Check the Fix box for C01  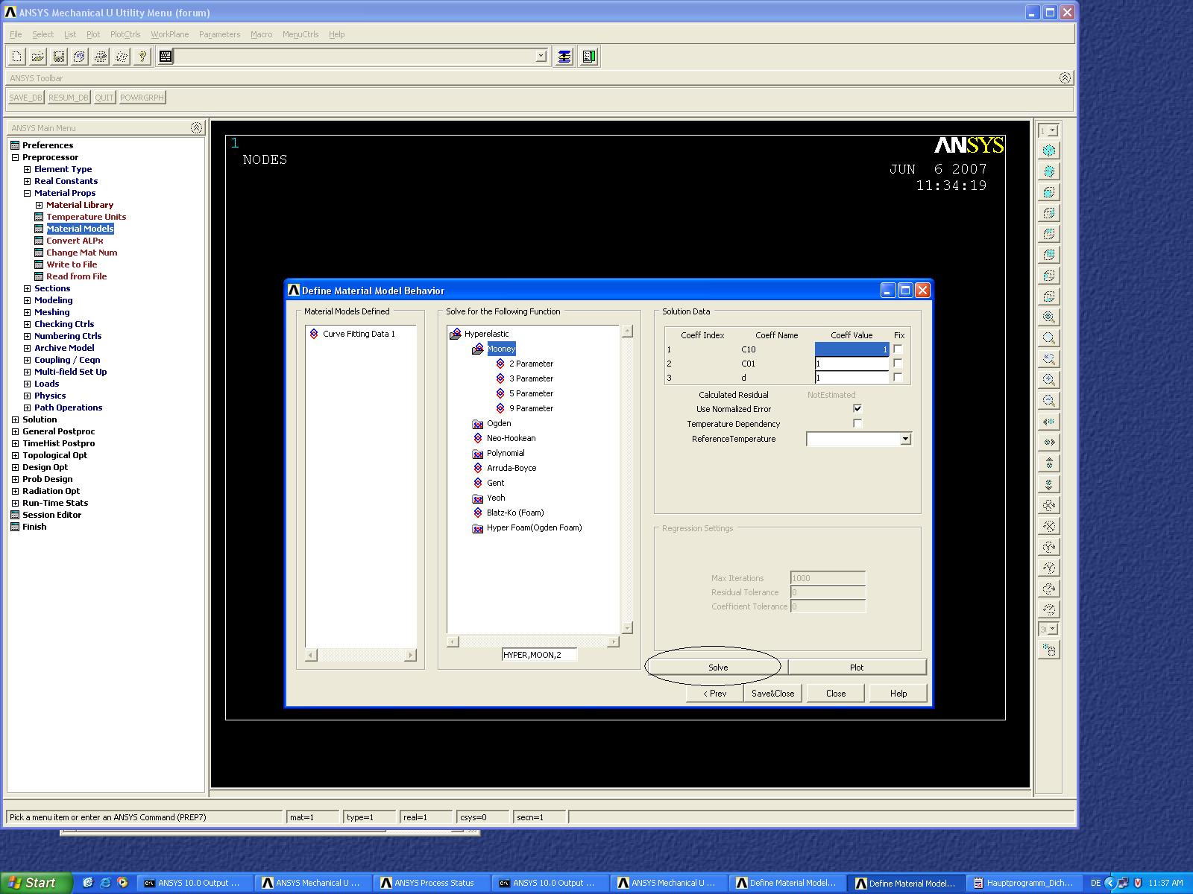click(x=898, y=363)
